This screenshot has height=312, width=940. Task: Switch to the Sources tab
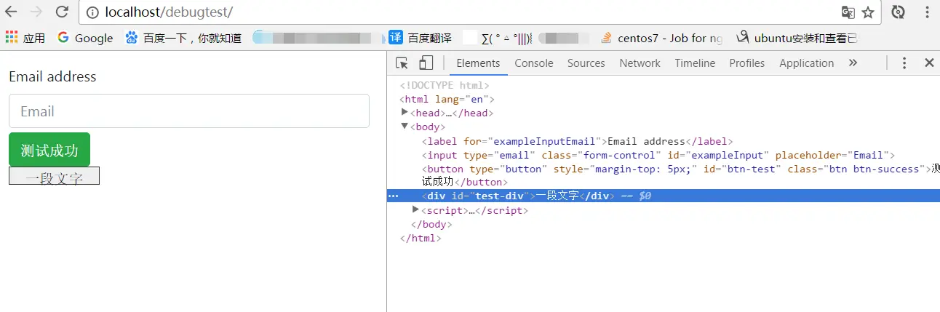point(586,63)
